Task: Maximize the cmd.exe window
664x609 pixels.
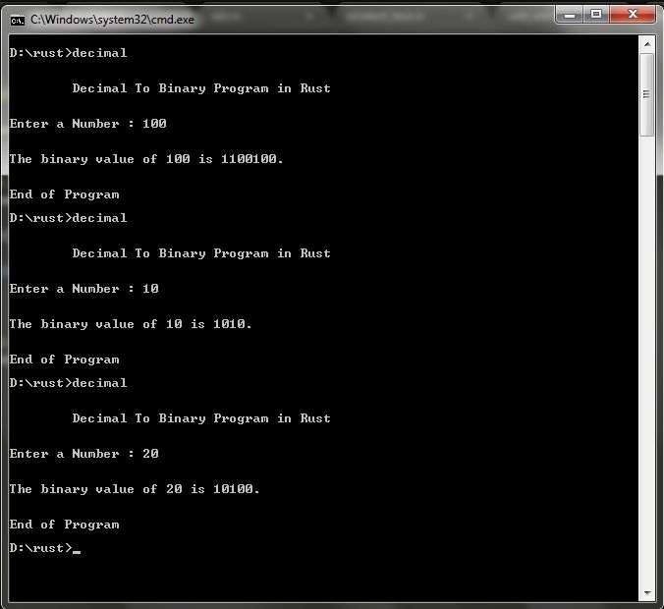Action: click(596, 15)
